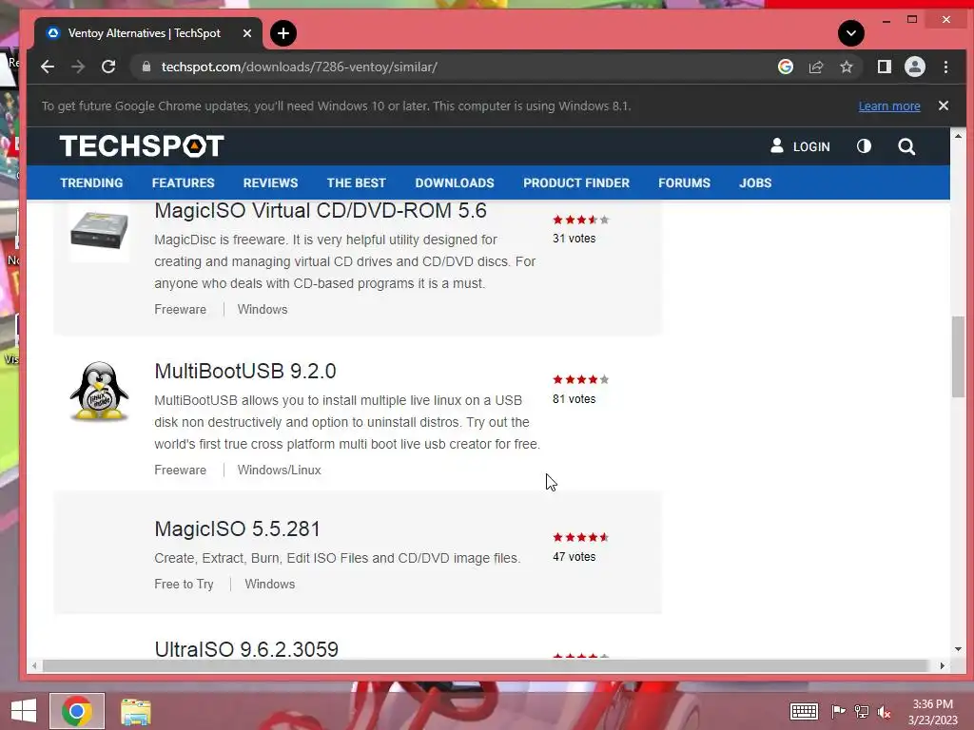Go back to the previous page
Image resolution: width=974 pixels, height=730 pixels.
click(x=48, y=67)
